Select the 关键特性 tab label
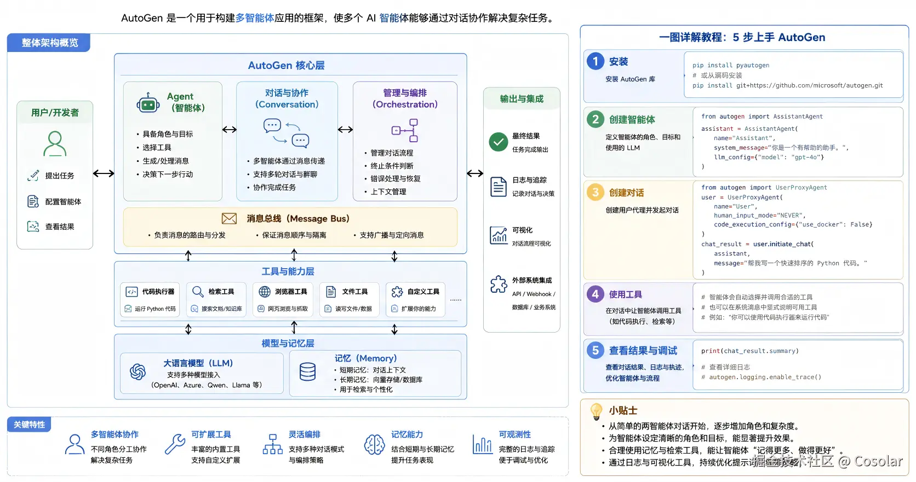This screenshot has width=916, height=482. point(30,425)
